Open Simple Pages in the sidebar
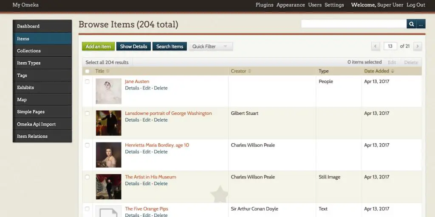This screenshot has width=435, height=217. coord(42,111)
